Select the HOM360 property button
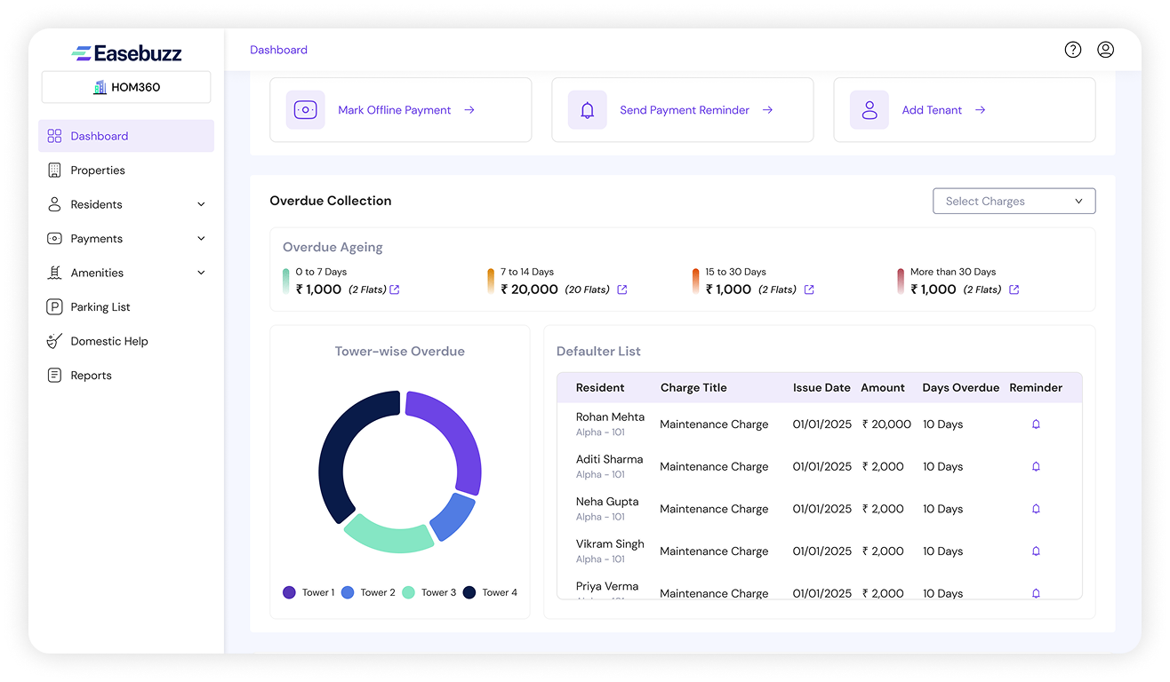The height and width of the screenshot is (682, 1170). coord(126,87)
